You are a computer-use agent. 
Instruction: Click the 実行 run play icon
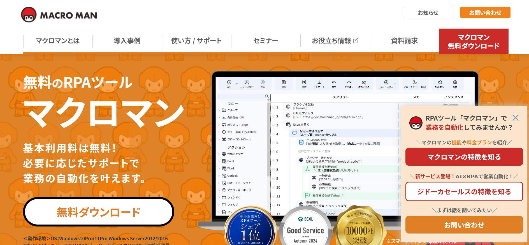(229, 82)
